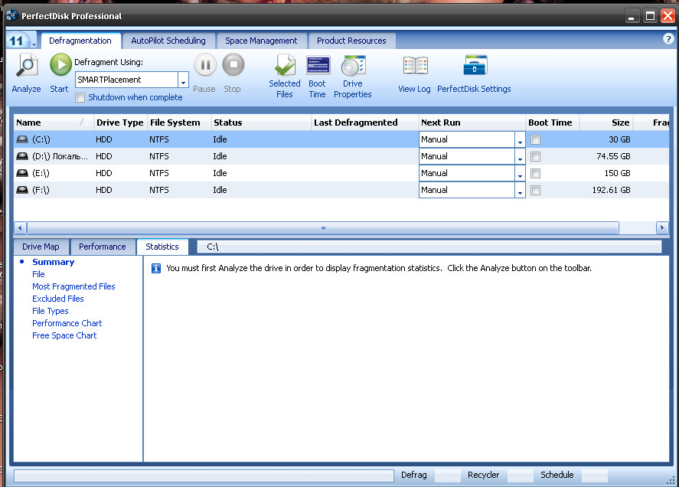Select the E:\ drive icon
The image size is (679, 487).
[22, 173]
